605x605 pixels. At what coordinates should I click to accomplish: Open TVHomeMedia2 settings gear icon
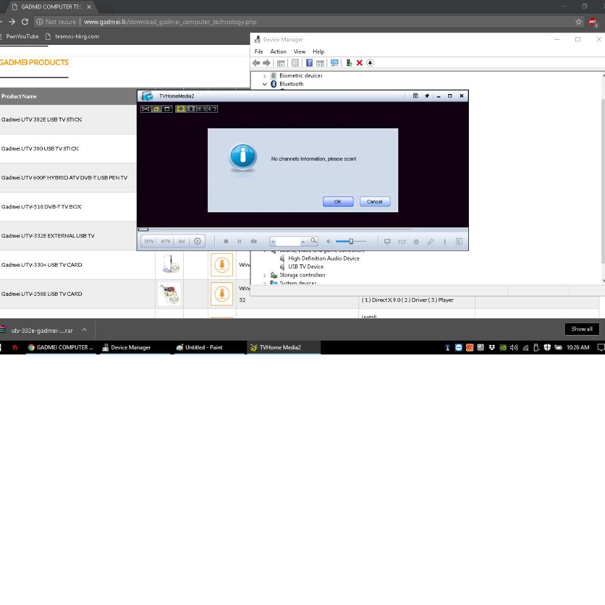(416, 241)
